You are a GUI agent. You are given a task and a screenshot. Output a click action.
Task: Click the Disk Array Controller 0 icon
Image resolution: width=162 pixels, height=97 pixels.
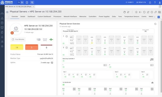[152, 60]
